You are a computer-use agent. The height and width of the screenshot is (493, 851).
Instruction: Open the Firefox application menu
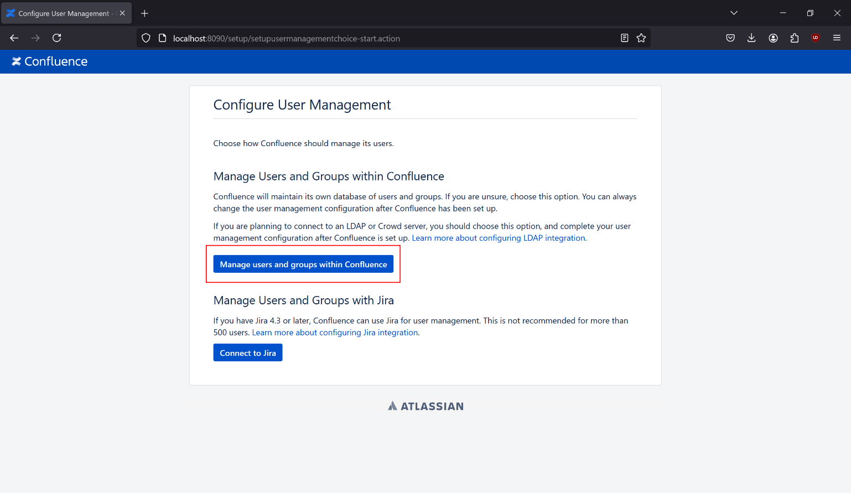click(x=837, y=38)
